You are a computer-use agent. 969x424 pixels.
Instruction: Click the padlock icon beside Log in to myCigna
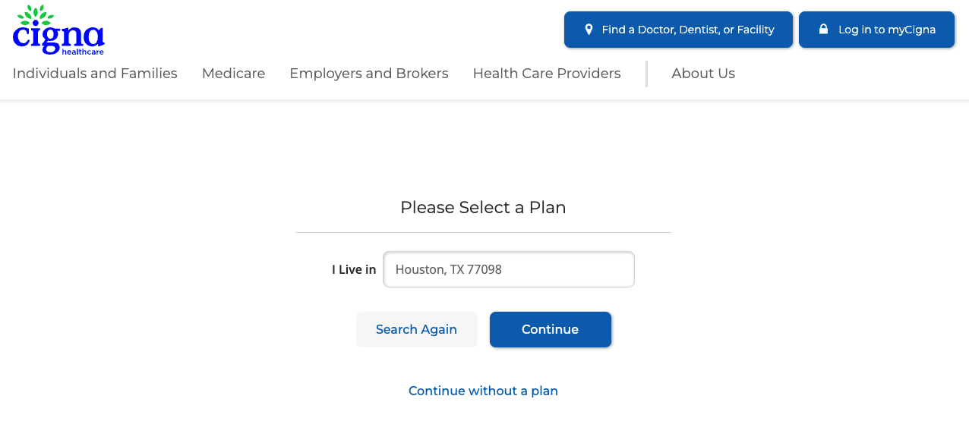(x=823, y=30)
